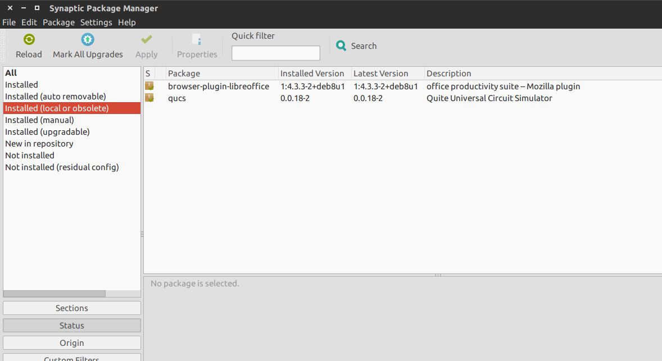Viewport: 662px width, 361px height.
Task: Click the Apply checkmark icon
Action: pos(147,40)
